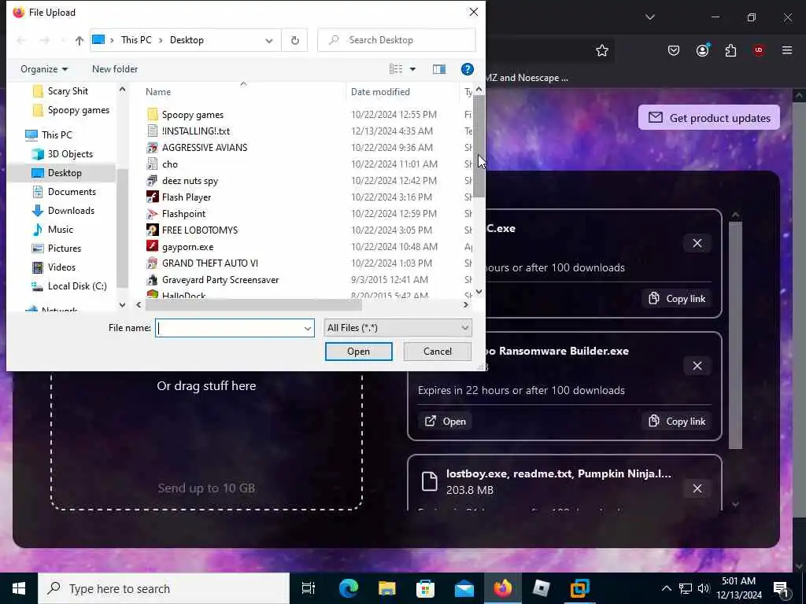Open help in File Upload dialog
This screenshot has width=806, height=604.
point(467,69)
